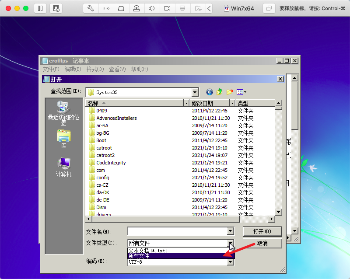The image size is (350, 279).
Task: Select the catroot folder
Action: pyautogui.click(x=101, y=148)
